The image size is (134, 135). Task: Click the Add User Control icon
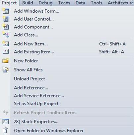[6, 19]
